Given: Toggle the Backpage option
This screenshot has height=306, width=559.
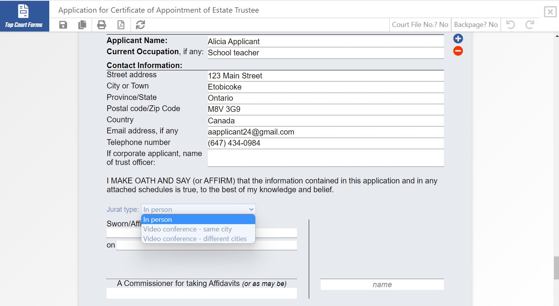Looking at the screenshot, I should 476,25.
